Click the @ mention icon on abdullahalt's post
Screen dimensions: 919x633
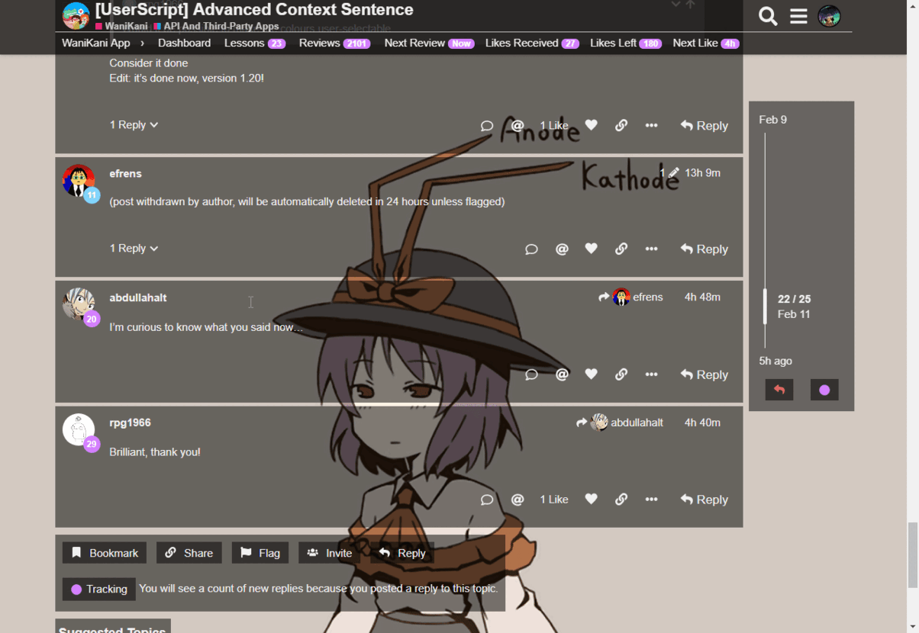tap(562, 374)
